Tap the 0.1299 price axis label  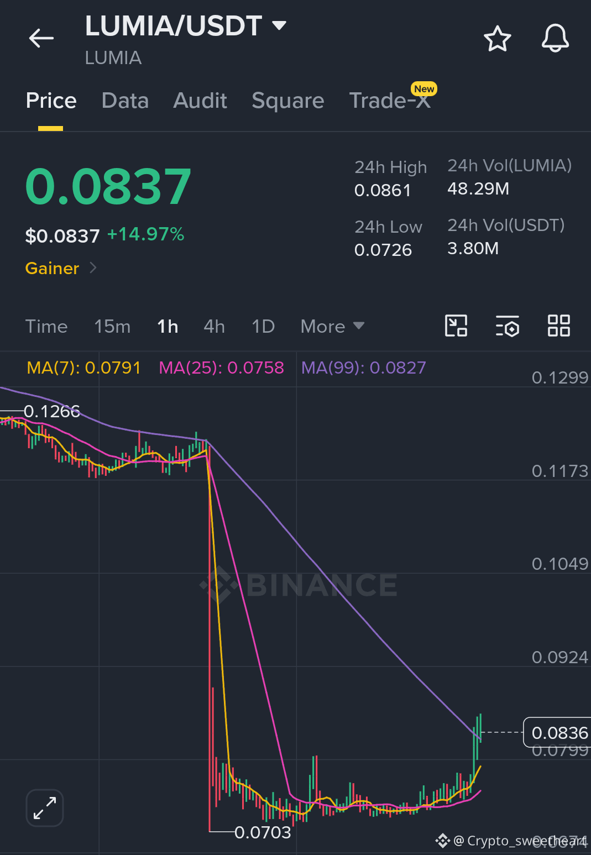point(559,377)
